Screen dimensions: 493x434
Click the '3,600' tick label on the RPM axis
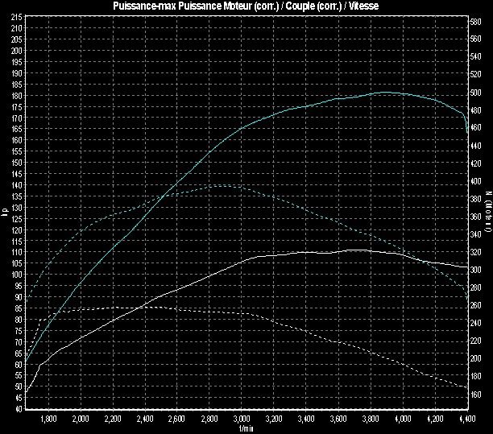click(338, 419)
